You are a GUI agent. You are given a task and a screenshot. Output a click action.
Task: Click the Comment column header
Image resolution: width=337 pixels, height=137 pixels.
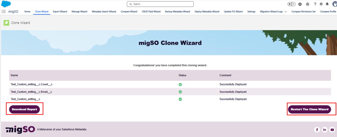pos(225,75)
